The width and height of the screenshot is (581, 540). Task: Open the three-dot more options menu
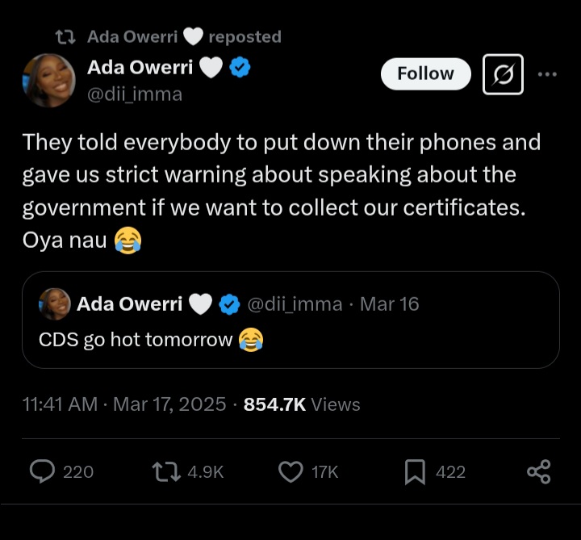point(547,74)
